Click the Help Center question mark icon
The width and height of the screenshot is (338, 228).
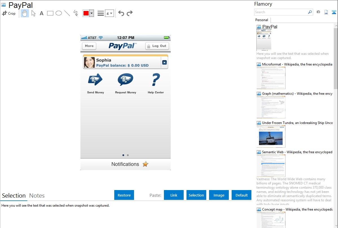point(156,80)
